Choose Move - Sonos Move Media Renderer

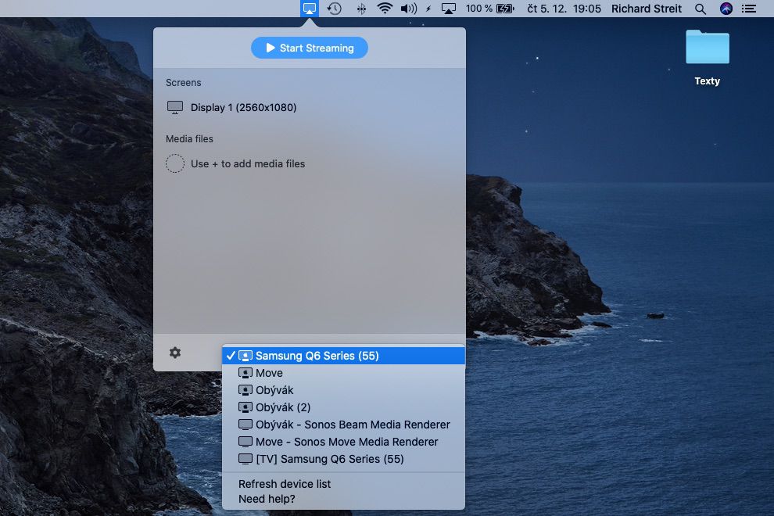[346, 442]
